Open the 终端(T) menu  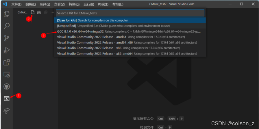tap(103, 4)
